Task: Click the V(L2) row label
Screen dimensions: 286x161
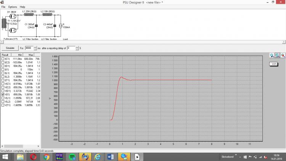Action: (x=8, y=102)
